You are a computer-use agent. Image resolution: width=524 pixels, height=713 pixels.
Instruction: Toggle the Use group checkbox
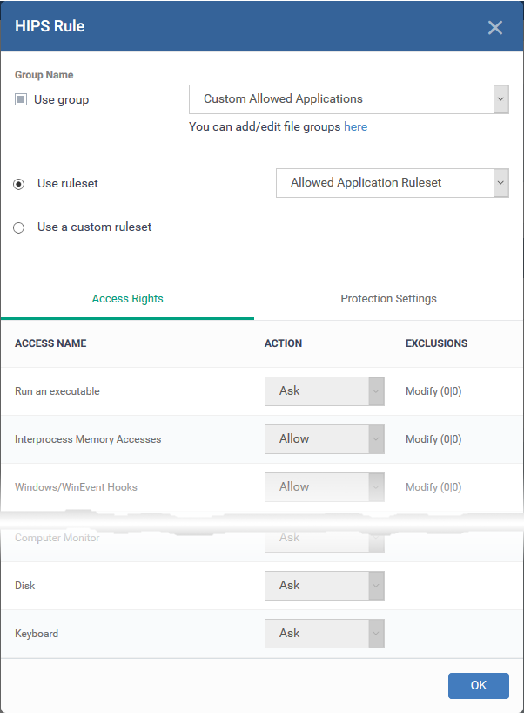tap(21, 99)
